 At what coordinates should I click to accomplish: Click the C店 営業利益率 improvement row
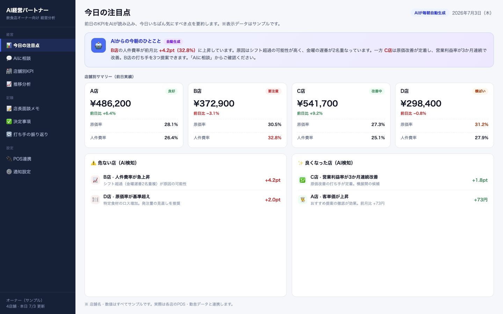point(393,180)
